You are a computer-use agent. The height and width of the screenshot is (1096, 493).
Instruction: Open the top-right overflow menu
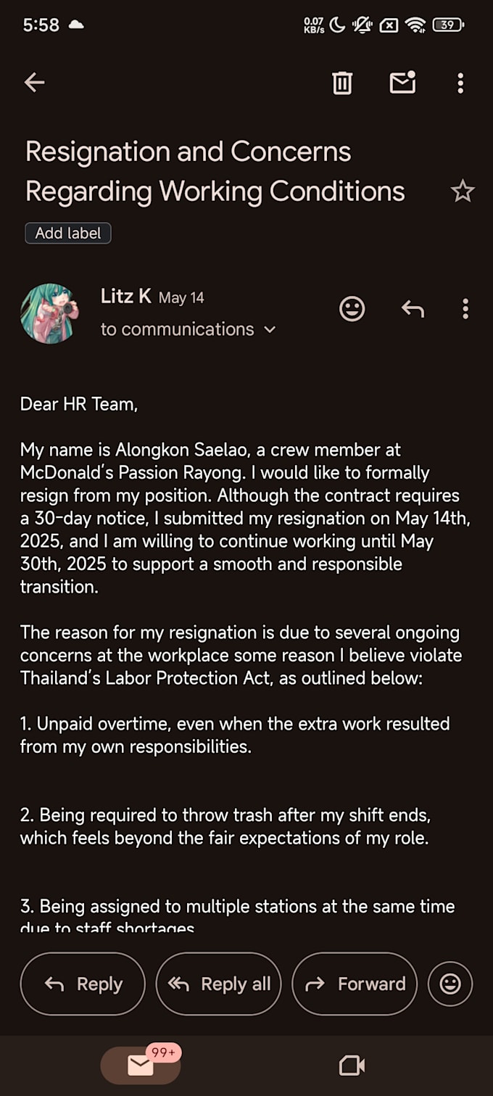460,83
